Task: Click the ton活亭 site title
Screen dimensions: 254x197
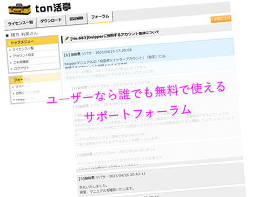Action: point(53,8)
